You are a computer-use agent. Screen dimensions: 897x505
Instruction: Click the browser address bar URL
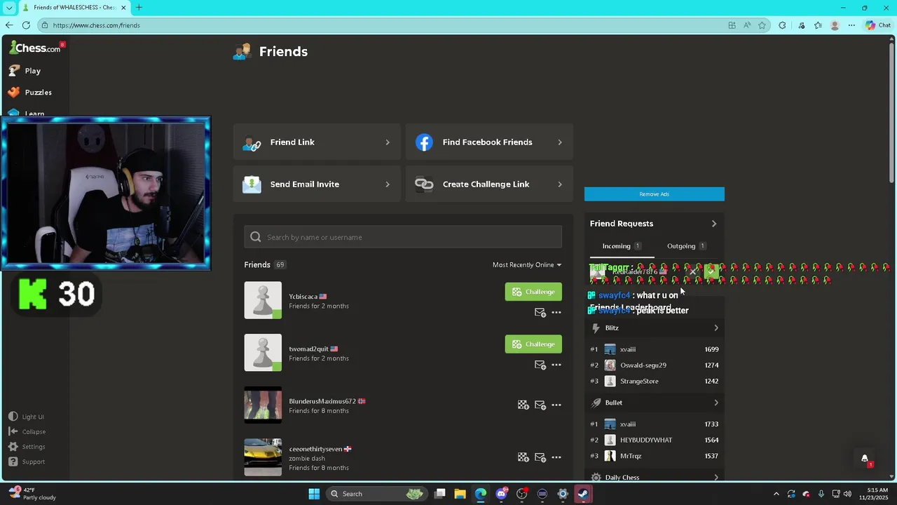click(x=97, y=25)
